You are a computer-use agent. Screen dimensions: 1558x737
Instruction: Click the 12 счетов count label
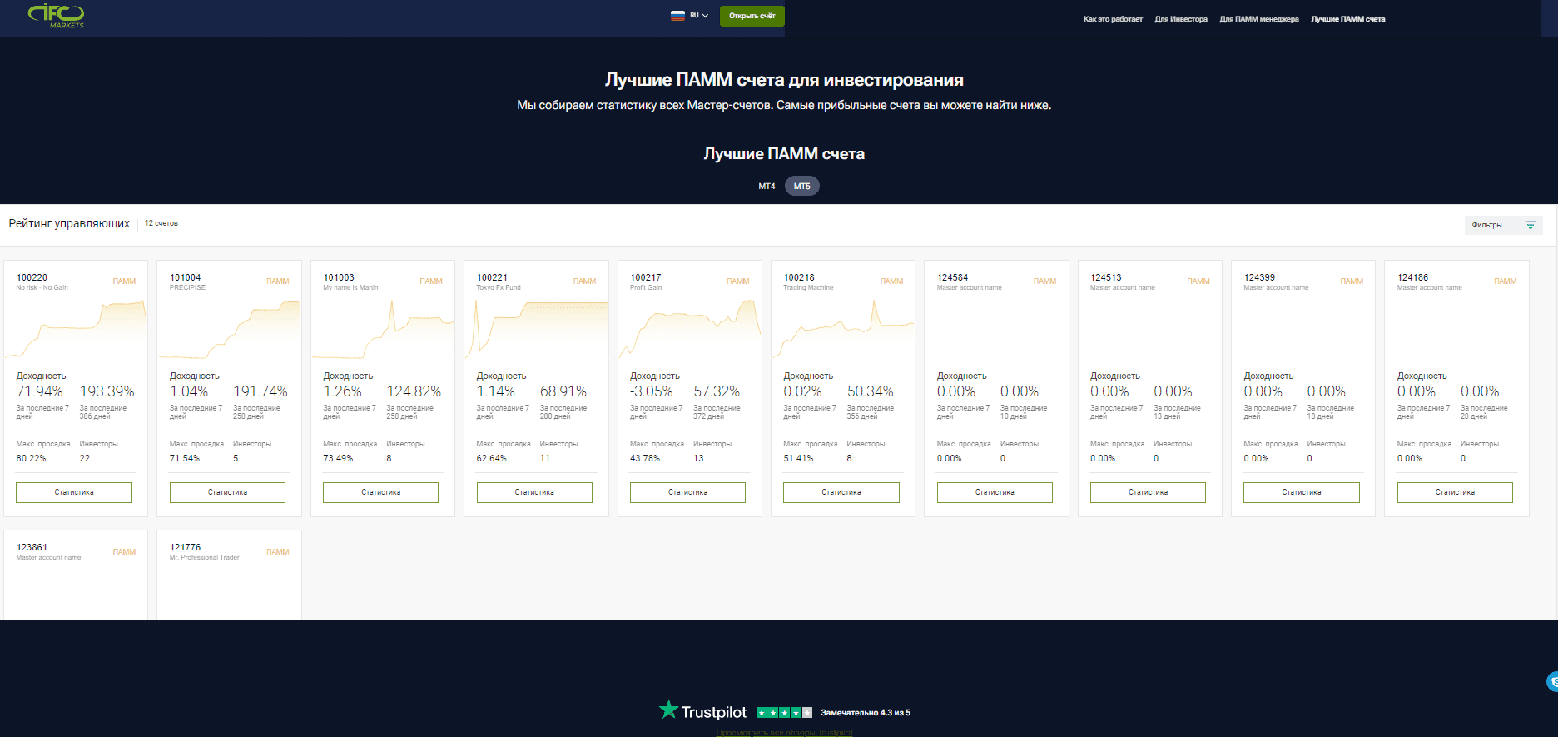click(161, 223)
